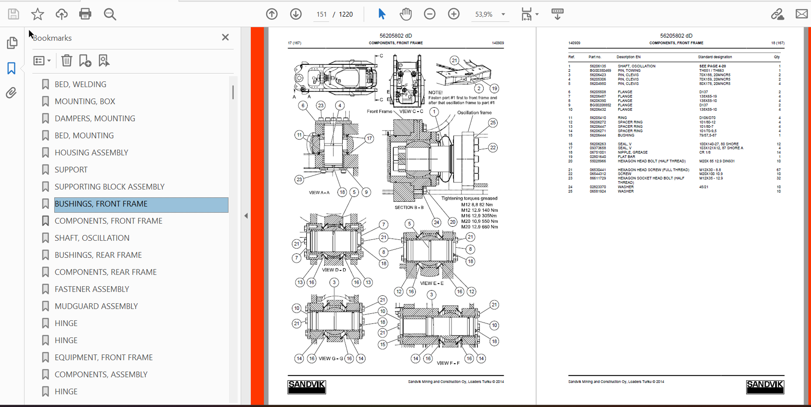
Task: Open the zoom level 53,9% dropdown
Action: (503, 14)
